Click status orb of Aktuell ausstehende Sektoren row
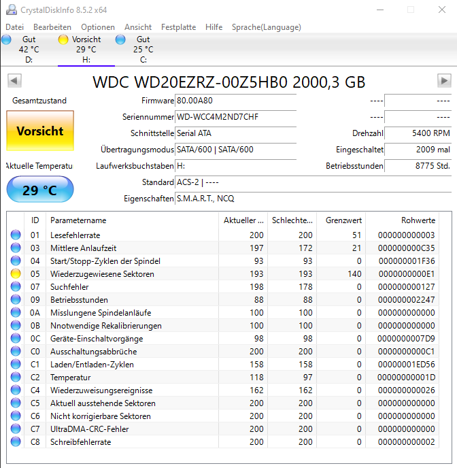Screen dimensions: 457x468 [16, 403]
